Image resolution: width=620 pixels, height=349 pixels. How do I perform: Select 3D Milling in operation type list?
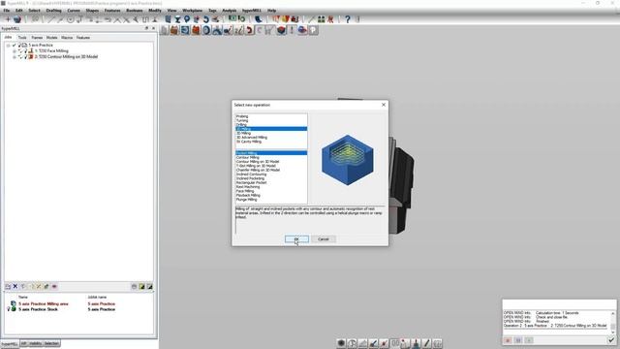(243, 133)
